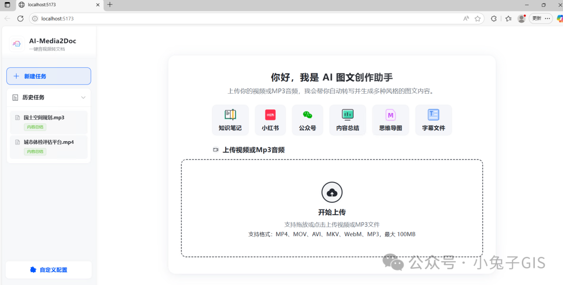563x285 pixels.
Task: Open a new browser tab
Action: pyautogui.click(x=110, y=5)
